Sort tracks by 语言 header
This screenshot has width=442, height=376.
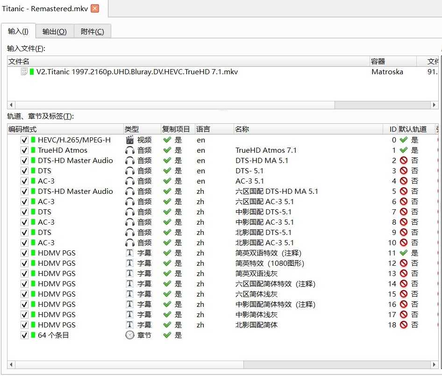click(x=214, y=129)
